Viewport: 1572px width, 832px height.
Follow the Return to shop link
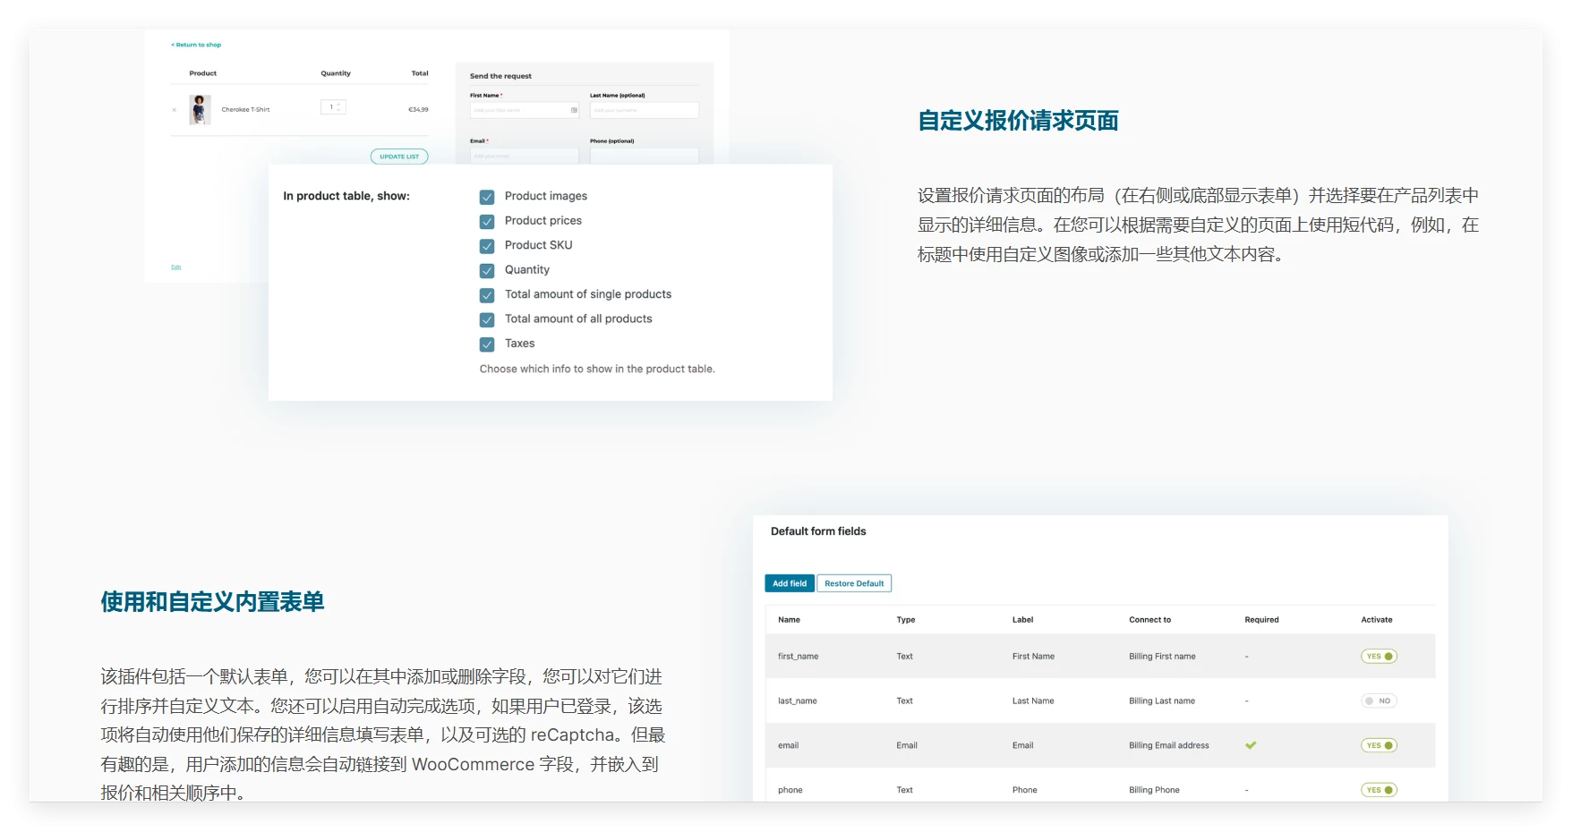[x=196, y=45]
